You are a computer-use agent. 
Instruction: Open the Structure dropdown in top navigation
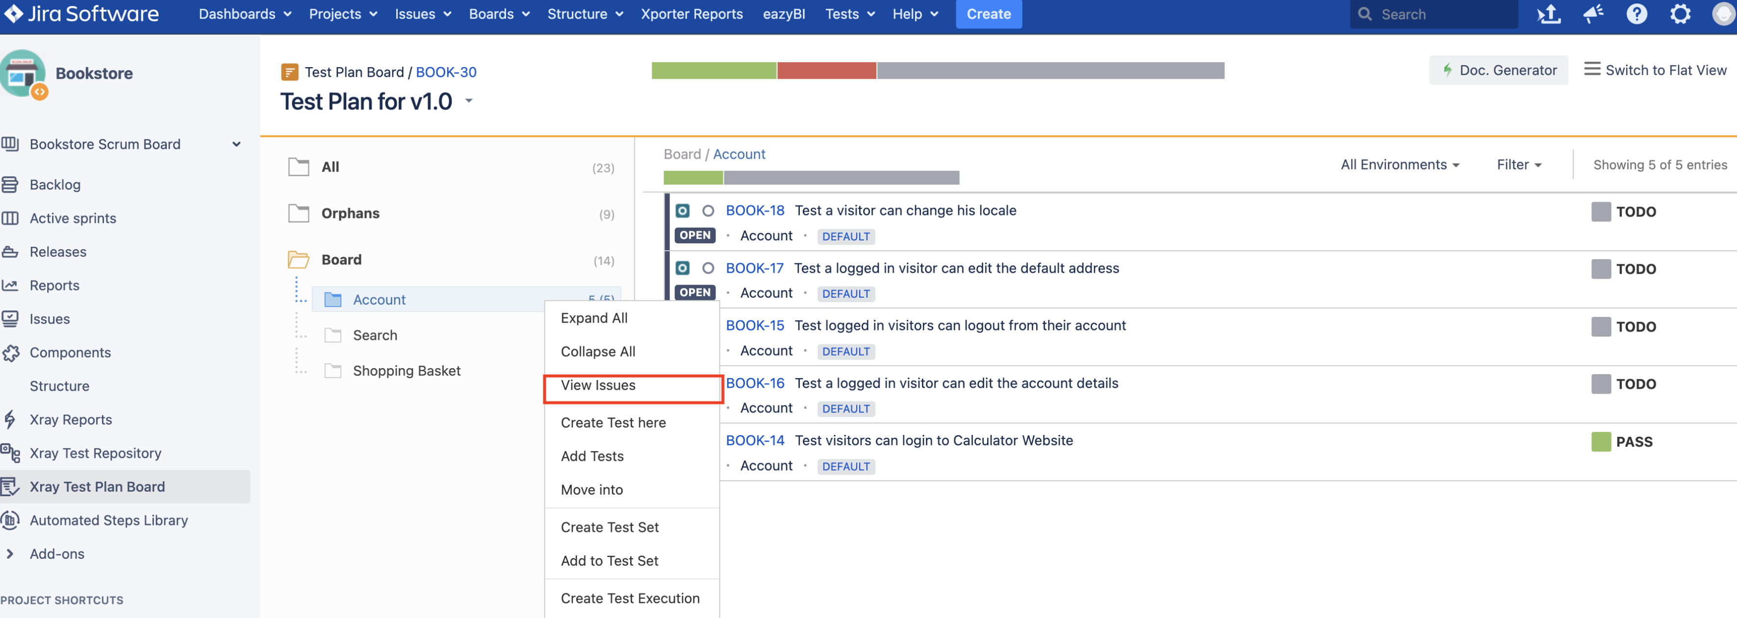[586, 14]
